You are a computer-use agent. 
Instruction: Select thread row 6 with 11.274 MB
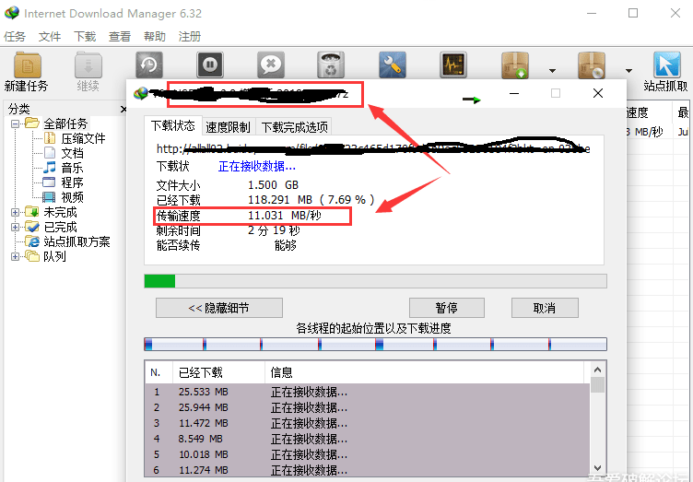368,470
